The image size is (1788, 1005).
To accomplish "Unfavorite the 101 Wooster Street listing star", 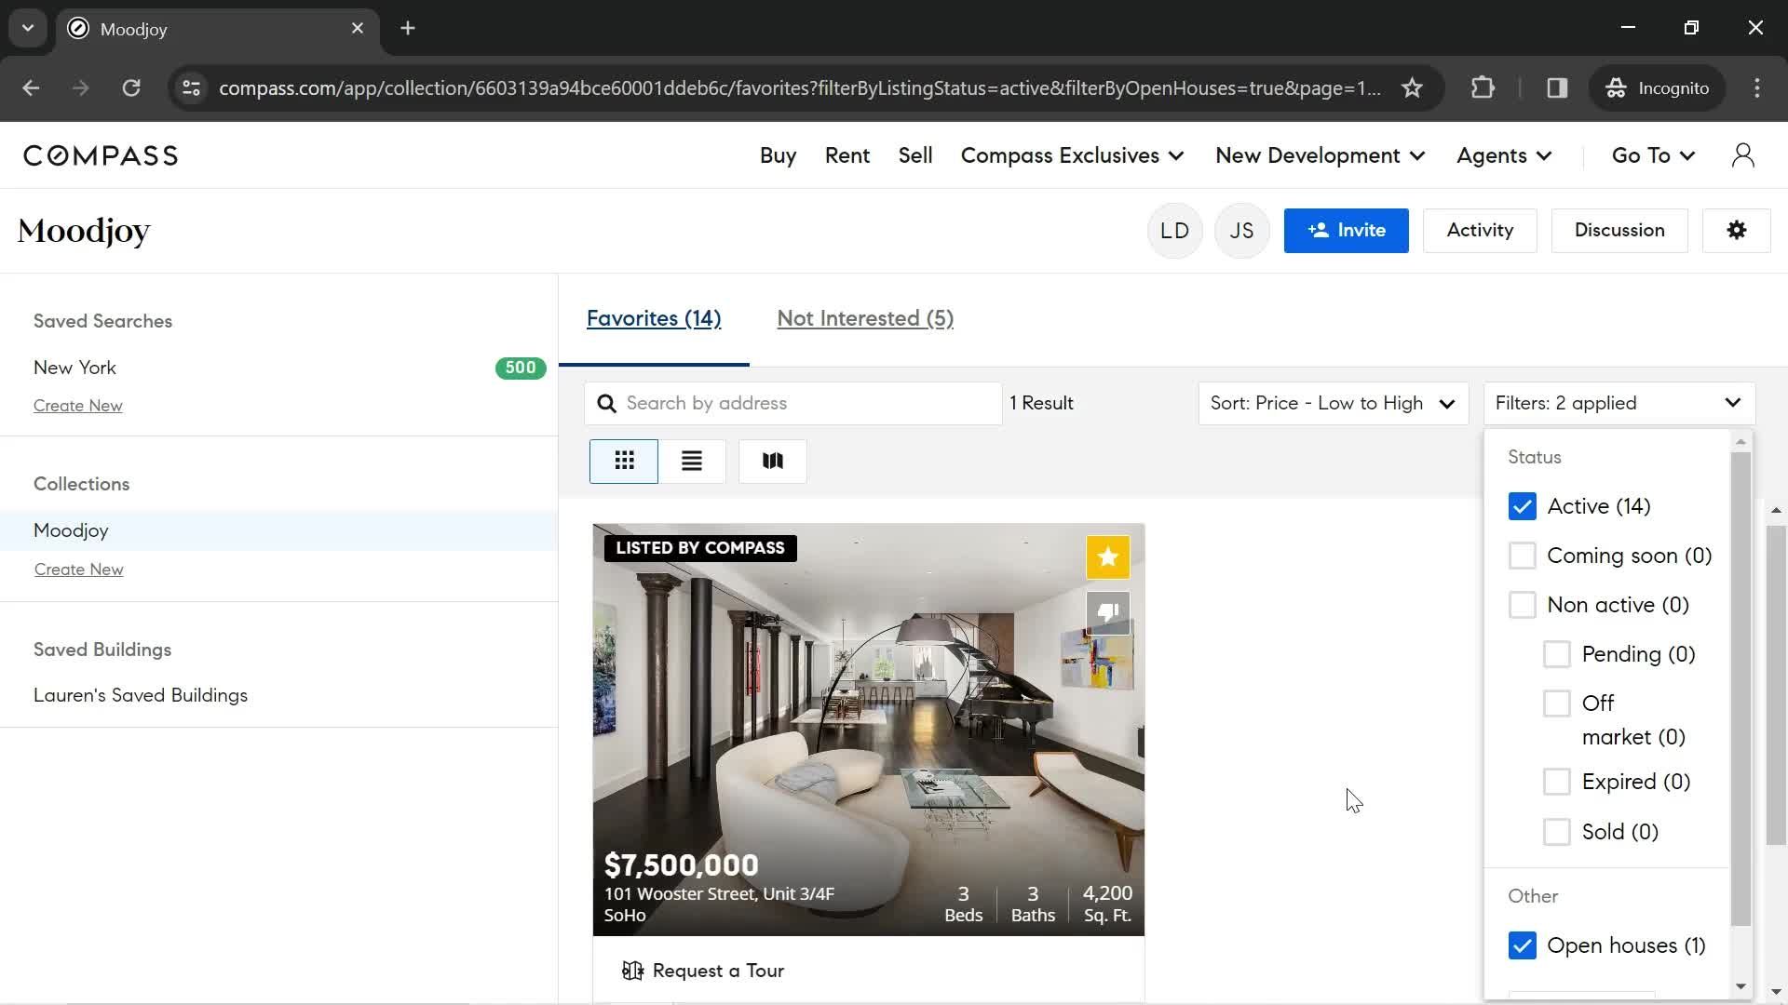I will coord(1108,557).
